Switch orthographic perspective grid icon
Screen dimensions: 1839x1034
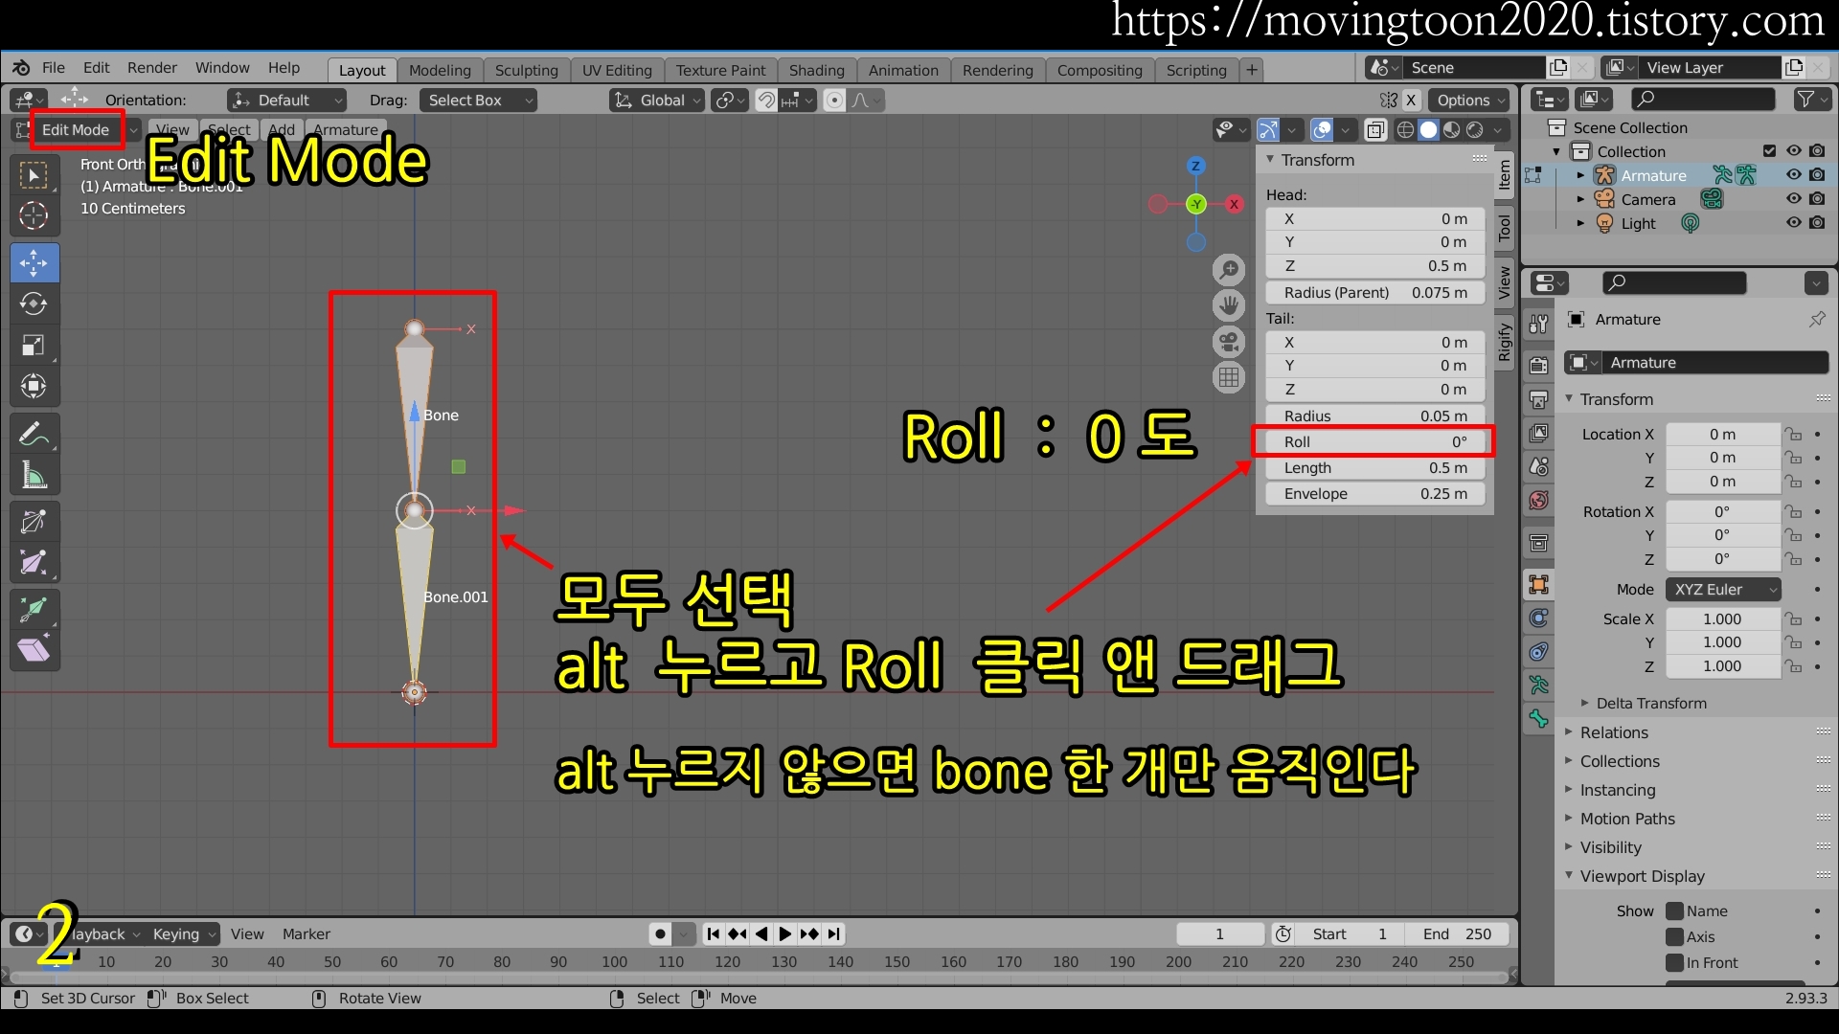click(x=1229, y=376)
